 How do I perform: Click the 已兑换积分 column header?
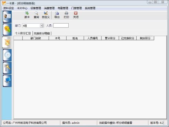point(128,38)
